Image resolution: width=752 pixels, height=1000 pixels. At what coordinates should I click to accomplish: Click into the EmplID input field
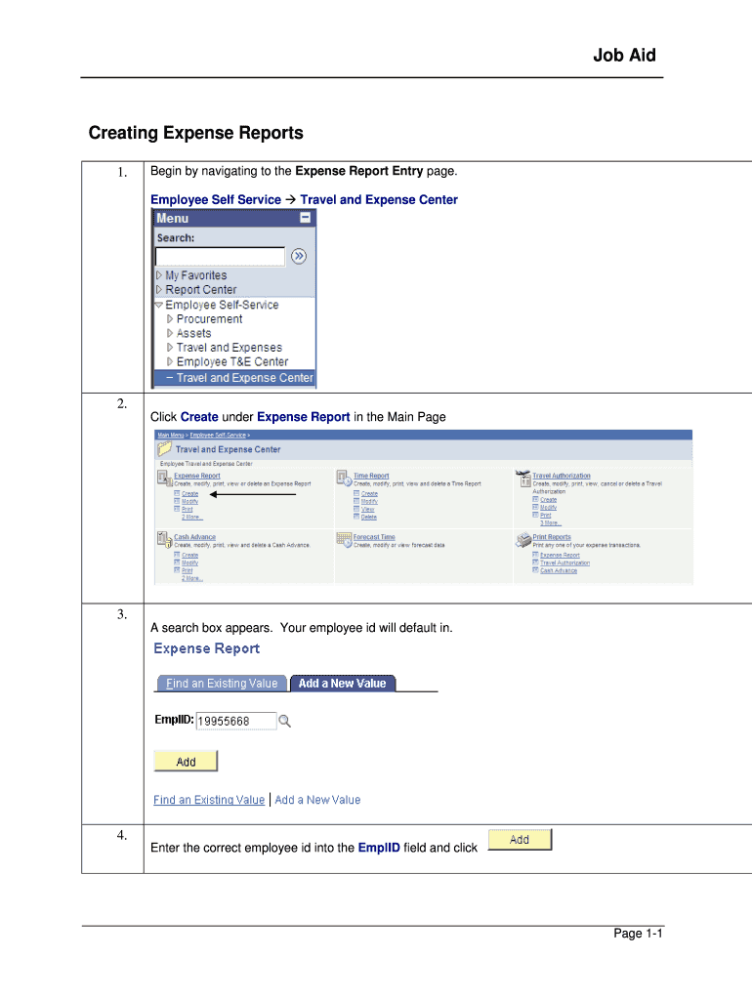pyautogui.click(x=235, y=721)
